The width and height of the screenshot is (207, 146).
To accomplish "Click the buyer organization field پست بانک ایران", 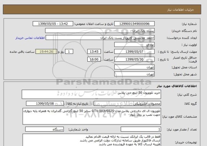I will click(100, 31).
